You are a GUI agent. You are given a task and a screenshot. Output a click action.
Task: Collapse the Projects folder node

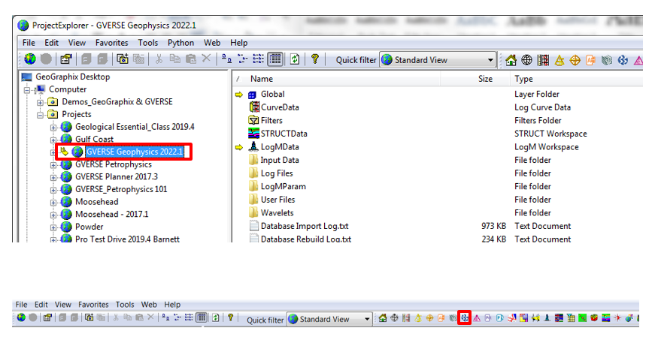coord(40,115)
